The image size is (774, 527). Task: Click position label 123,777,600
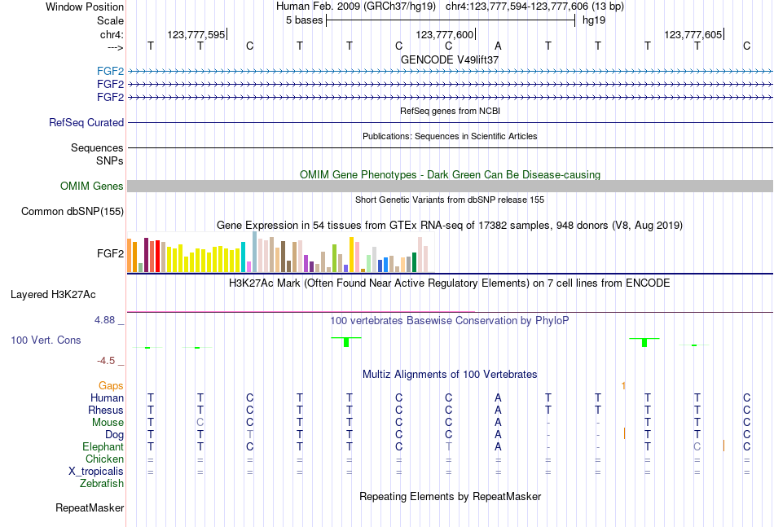[x=444, y=34]
